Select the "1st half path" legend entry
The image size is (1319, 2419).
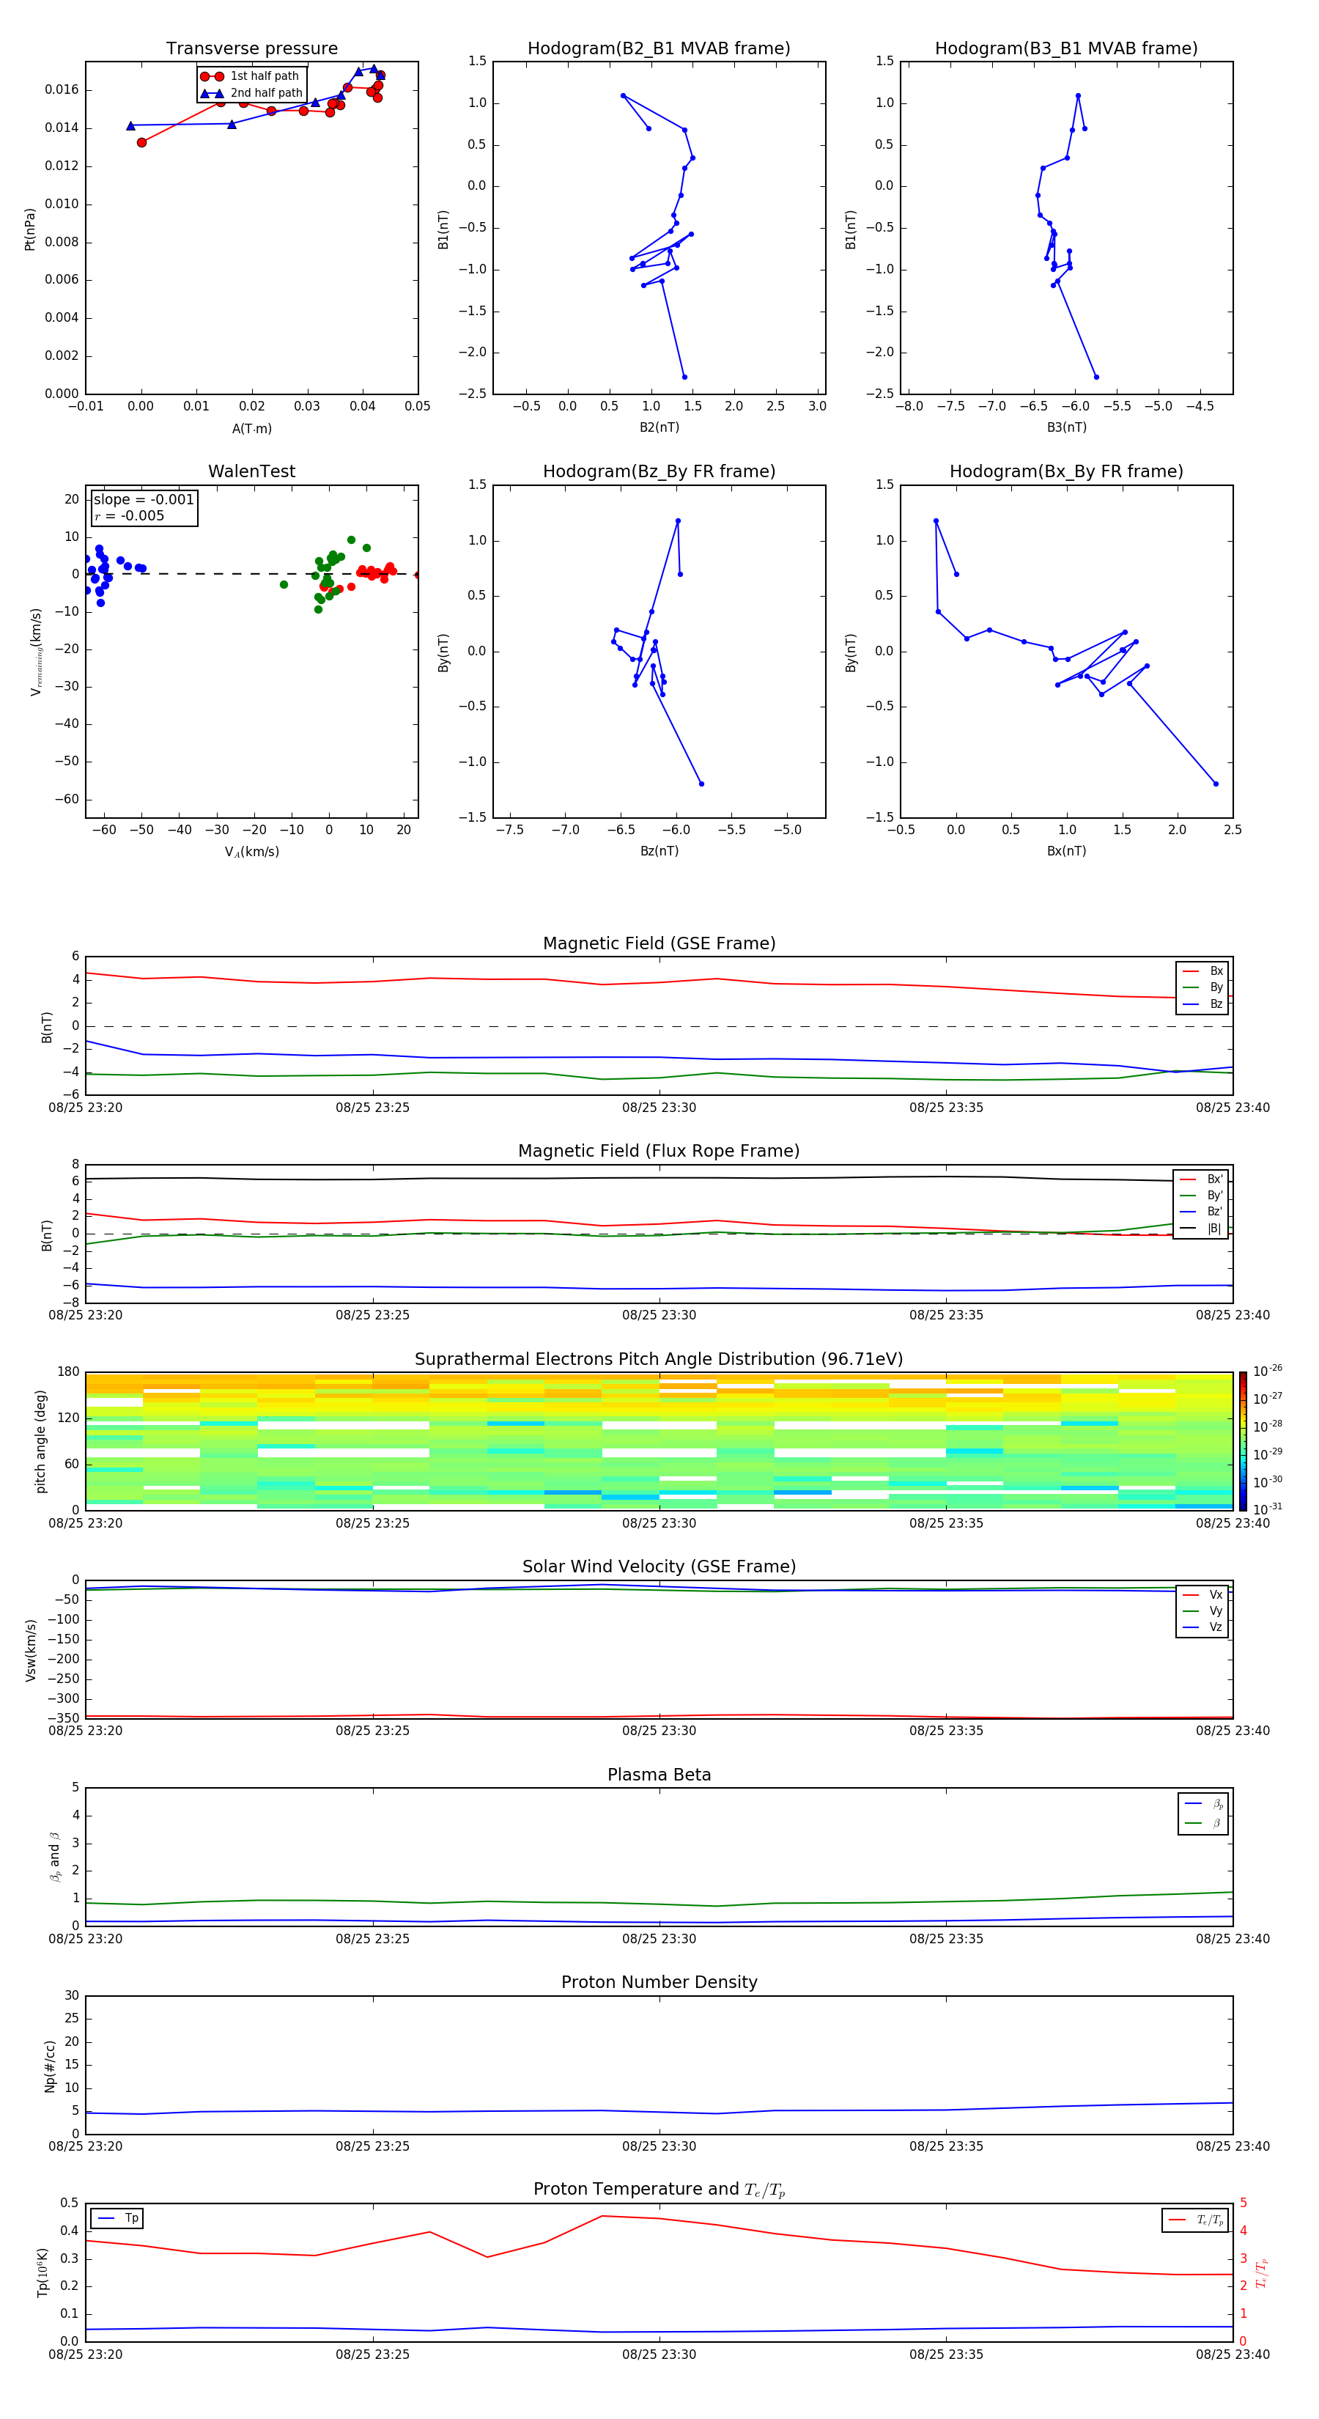pyautogui.click(x=251, y=76)
